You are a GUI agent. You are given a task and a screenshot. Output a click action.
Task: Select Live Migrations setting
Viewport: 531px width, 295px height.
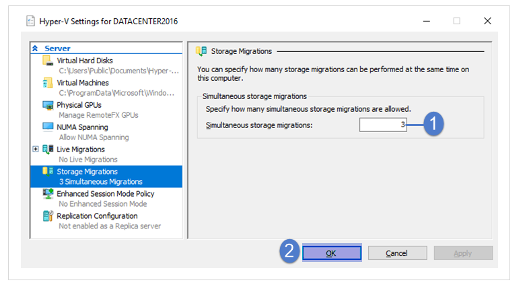(x=81, y=150)
